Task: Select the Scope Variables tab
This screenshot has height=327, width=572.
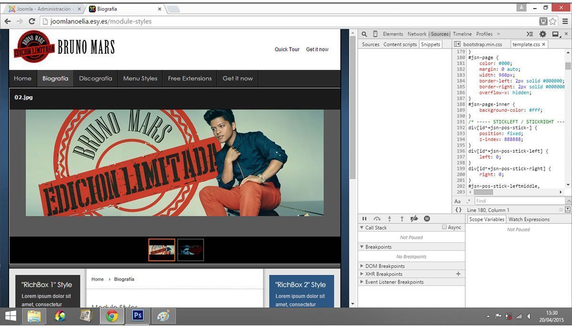Action: [x=487, y=219]
